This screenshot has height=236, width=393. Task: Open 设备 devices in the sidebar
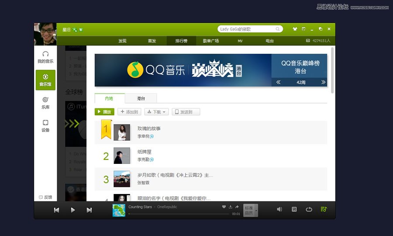point(45,126)
